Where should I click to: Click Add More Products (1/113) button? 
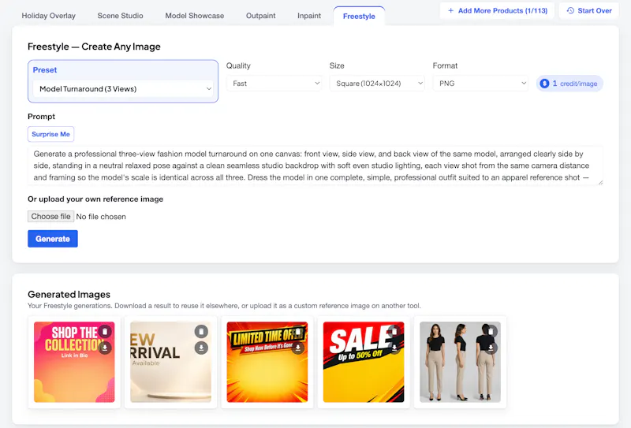(497, 11)
